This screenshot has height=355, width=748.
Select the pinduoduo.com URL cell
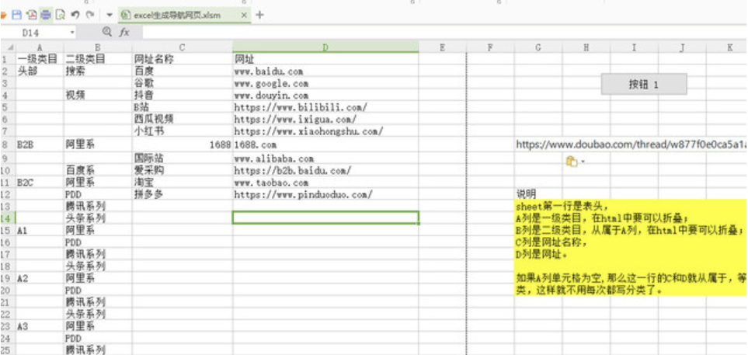[325, 194]
